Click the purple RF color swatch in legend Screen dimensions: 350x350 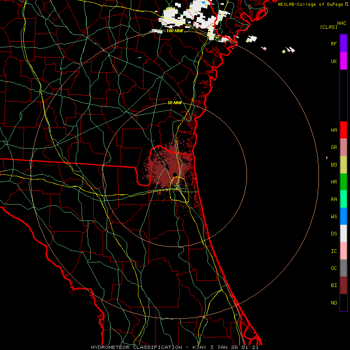[x=343, y=44]
